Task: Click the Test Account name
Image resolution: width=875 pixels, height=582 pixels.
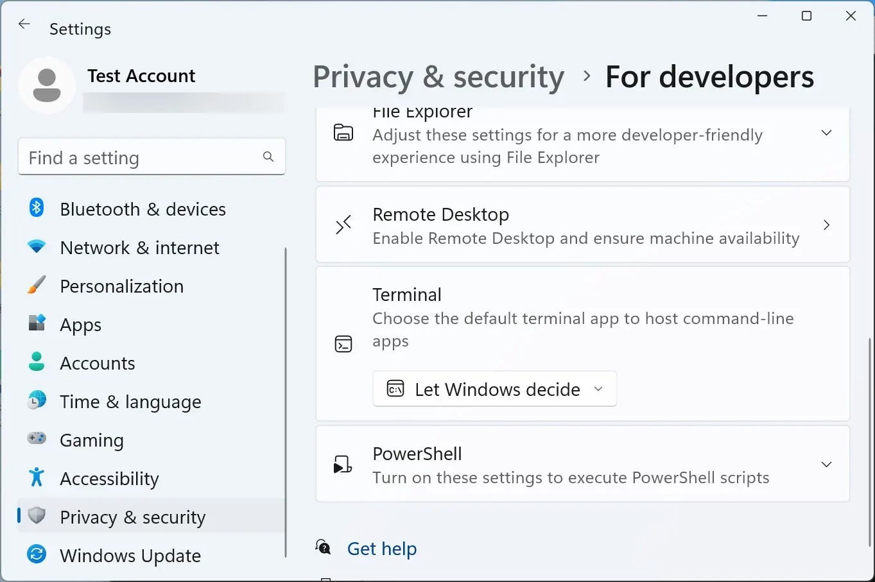Action: pos(141,76)
